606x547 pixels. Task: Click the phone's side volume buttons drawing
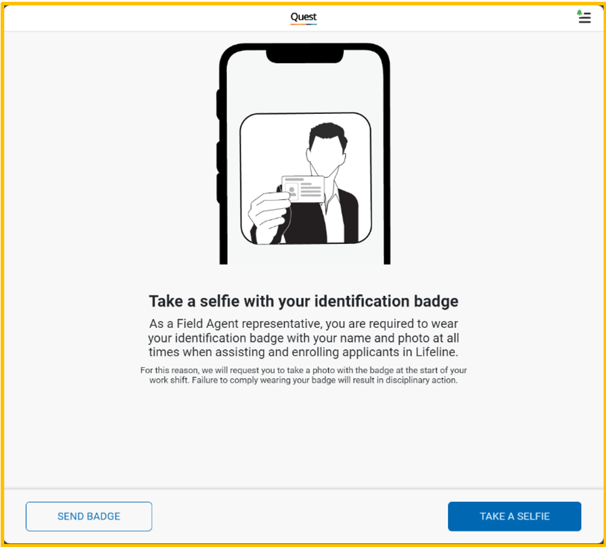pos(219,146)
